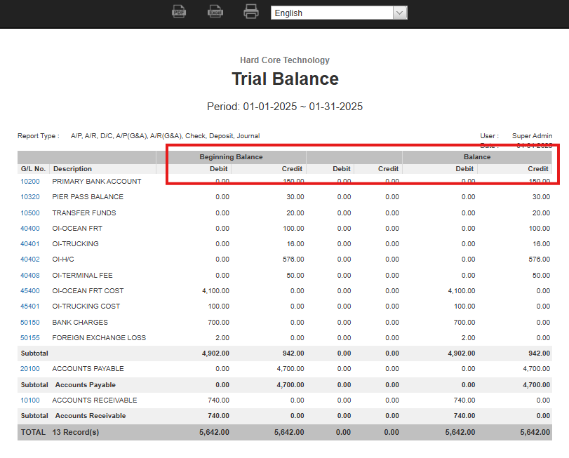569x458 pixels.
Task: Open the English language dropdown
Action: point(339,13)
